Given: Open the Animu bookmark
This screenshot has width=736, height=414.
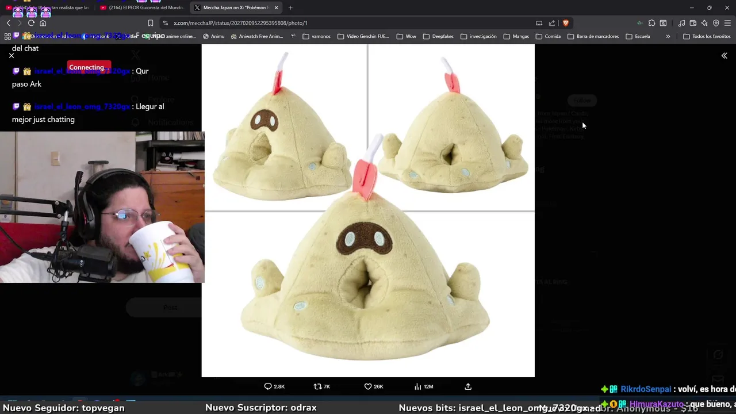Looking at the screenshot, I should [x=213, y=36].
